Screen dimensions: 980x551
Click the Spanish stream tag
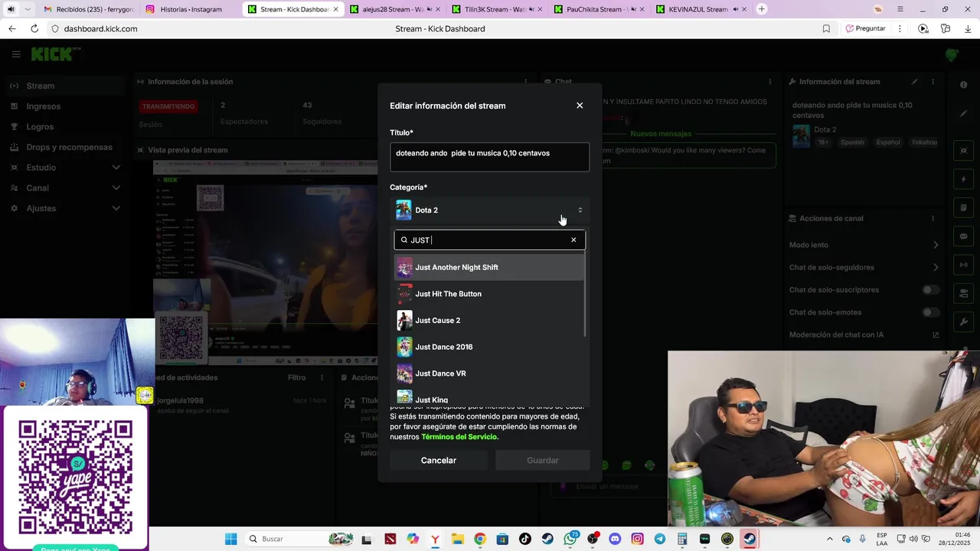click(x=852, y=142)
